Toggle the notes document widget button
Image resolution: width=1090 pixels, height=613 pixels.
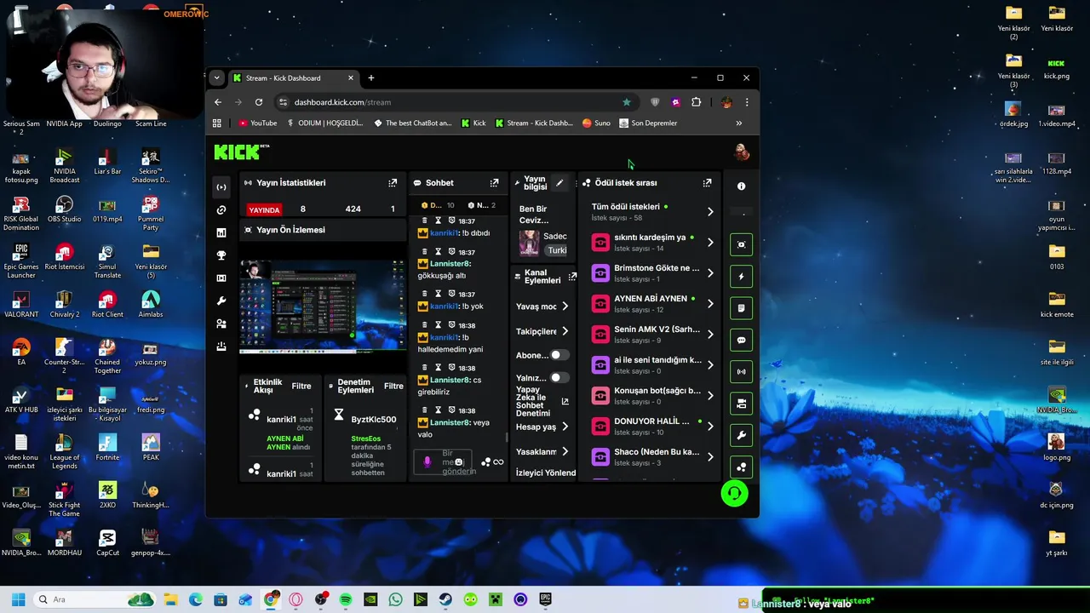pos(741,308)
